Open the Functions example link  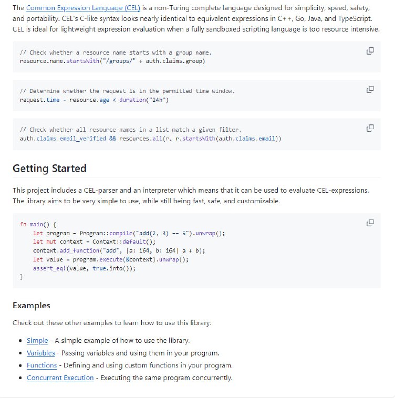tap(41, 365)
